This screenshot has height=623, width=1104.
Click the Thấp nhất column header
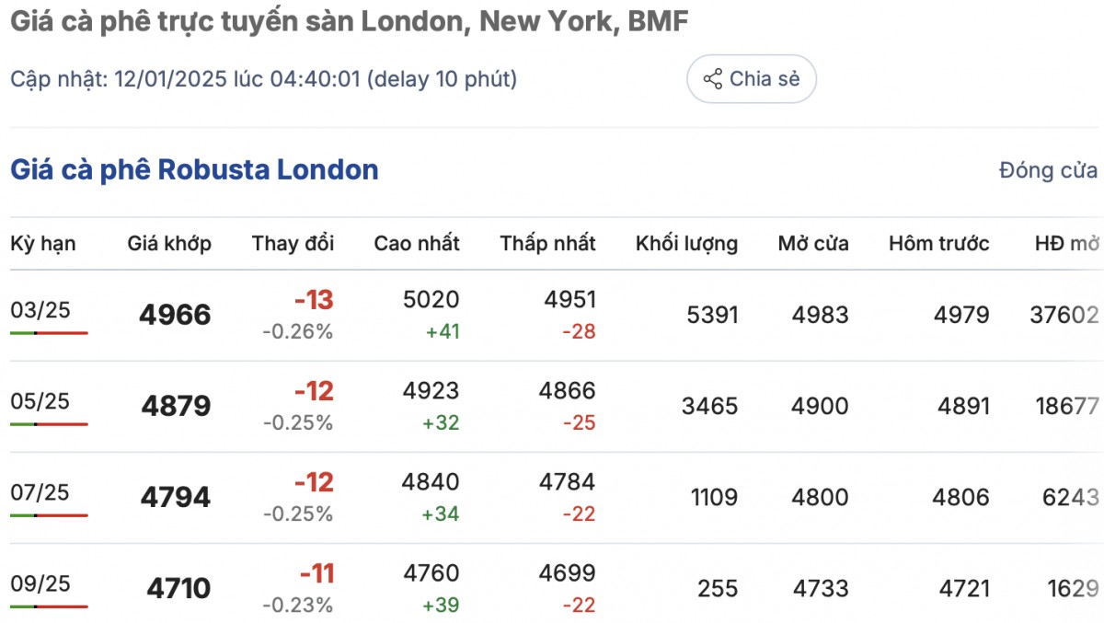point(547,244)
